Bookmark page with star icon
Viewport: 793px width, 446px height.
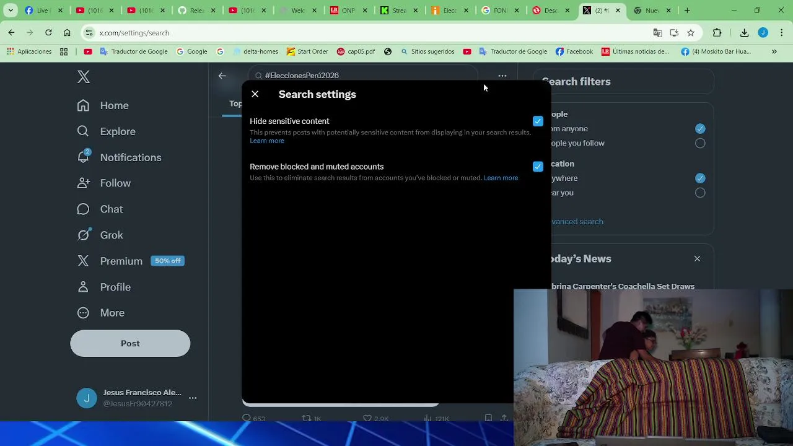(x=691, y=33)
